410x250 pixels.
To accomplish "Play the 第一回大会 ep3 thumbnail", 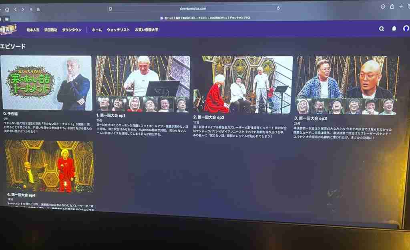I will (x=346, y=86).
